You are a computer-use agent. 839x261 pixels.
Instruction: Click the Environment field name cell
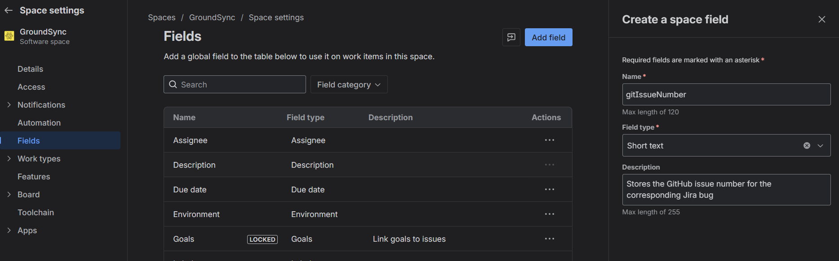[x=196, y=214]
